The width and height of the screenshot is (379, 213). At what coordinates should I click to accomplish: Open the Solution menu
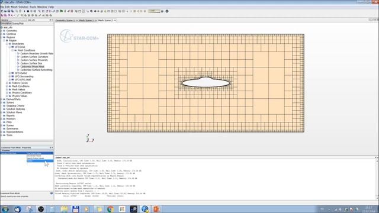click(x=24, y=7)
